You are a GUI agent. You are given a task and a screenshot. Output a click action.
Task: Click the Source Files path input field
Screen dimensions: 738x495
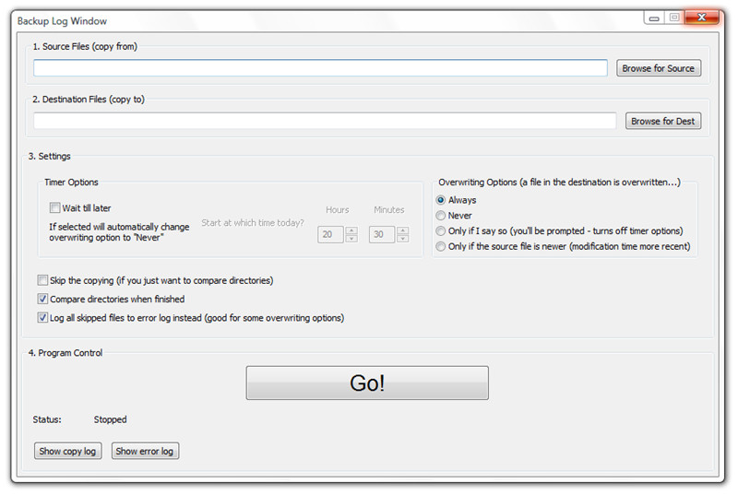[x=320, y=68]
